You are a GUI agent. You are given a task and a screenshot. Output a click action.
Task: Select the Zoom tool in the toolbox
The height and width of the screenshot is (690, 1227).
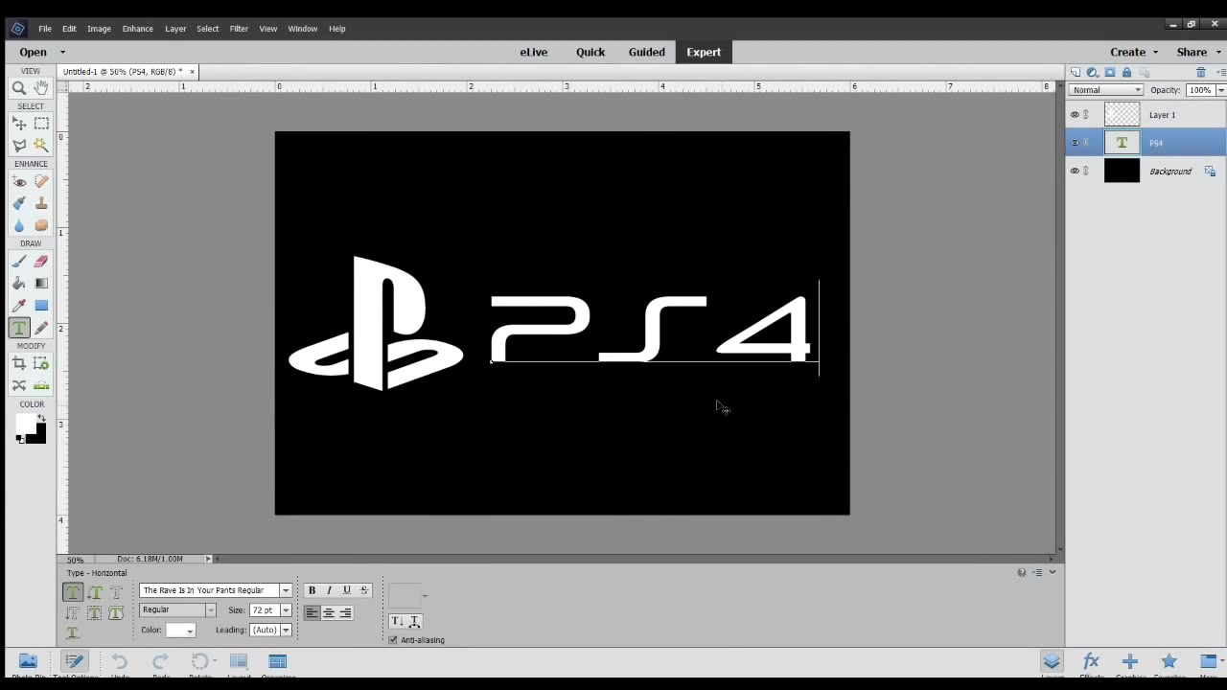click(x=18, y=88)
